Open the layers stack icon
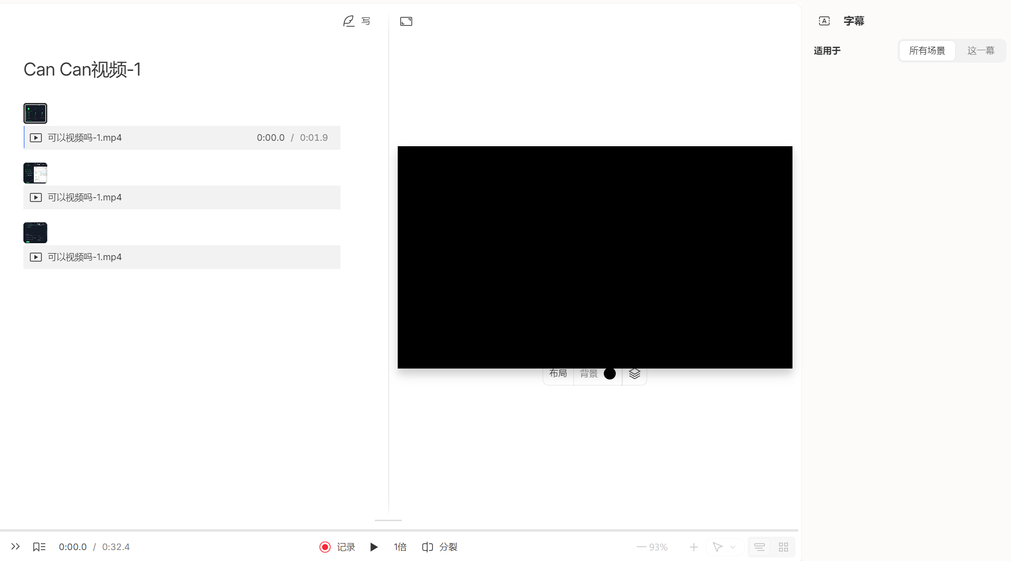Viewport: 1011px width, 561px height. pyautogui.click(x=635, y=374)
